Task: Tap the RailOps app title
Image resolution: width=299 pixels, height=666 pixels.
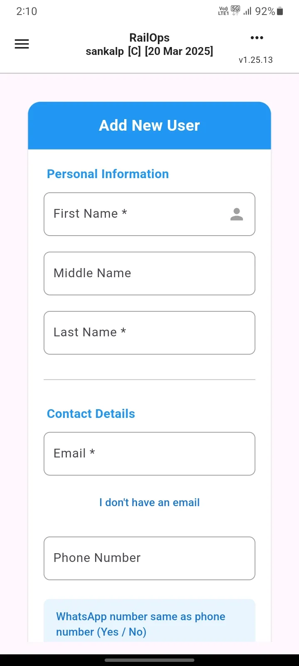Action: tap(149, 37)
